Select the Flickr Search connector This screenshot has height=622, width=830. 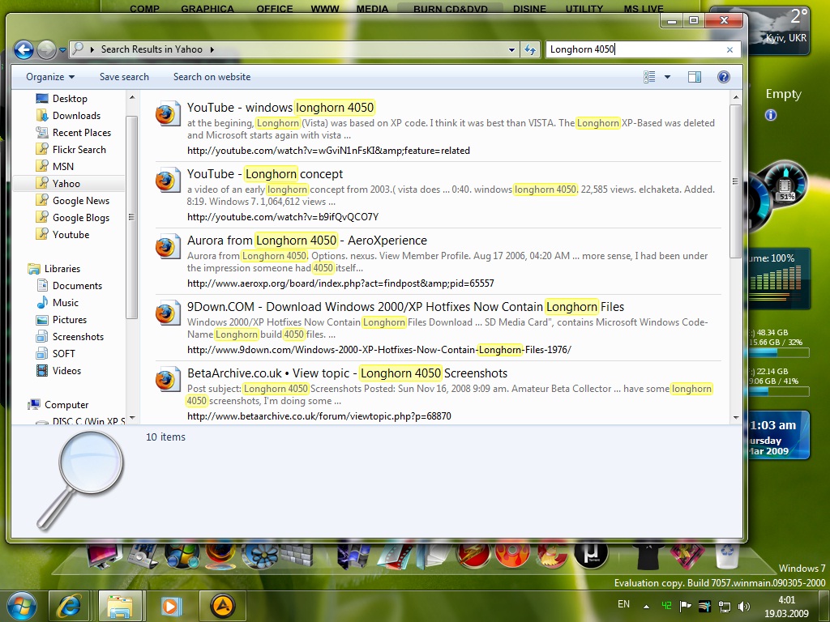[79, 150]
